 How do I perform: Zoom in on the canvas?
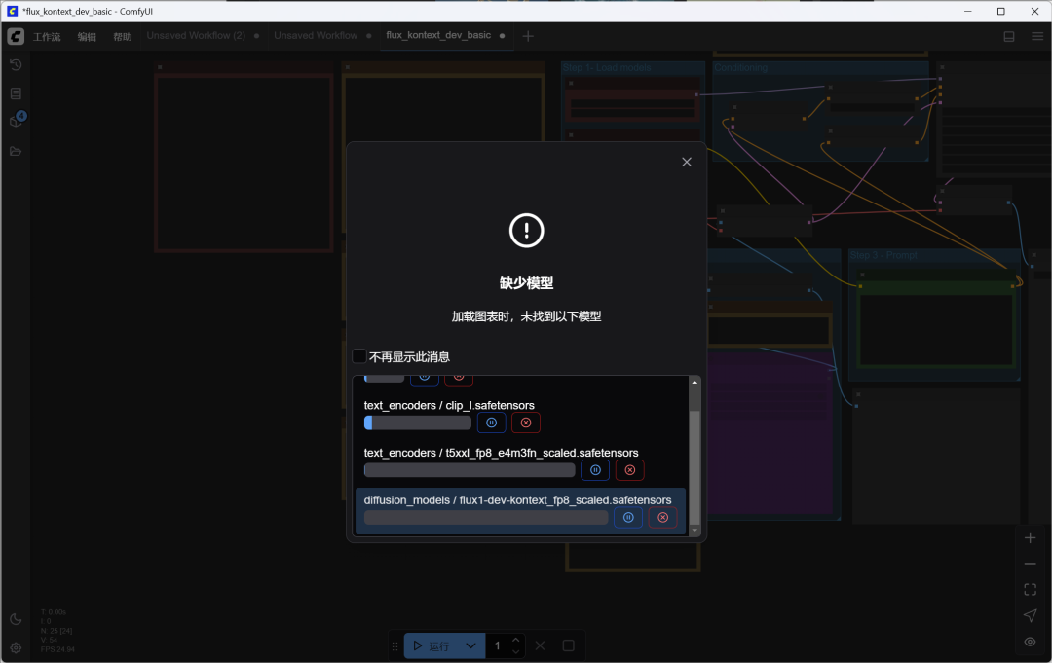pos(1030,537)
